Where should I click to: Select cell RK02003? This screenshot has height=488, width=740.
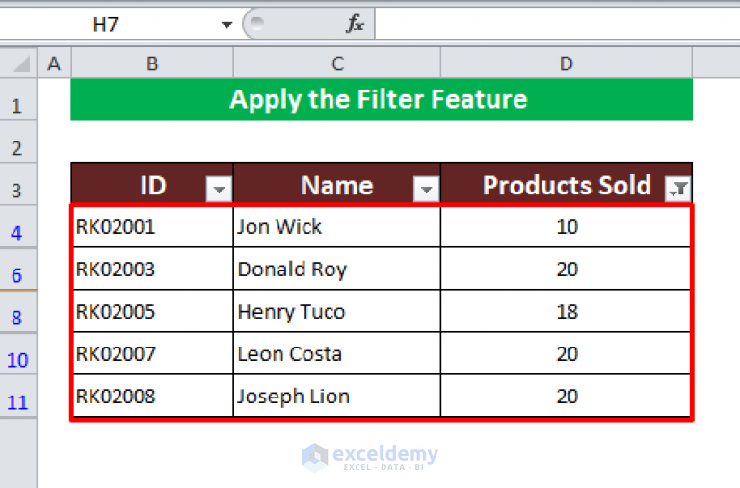coord(153,269)
